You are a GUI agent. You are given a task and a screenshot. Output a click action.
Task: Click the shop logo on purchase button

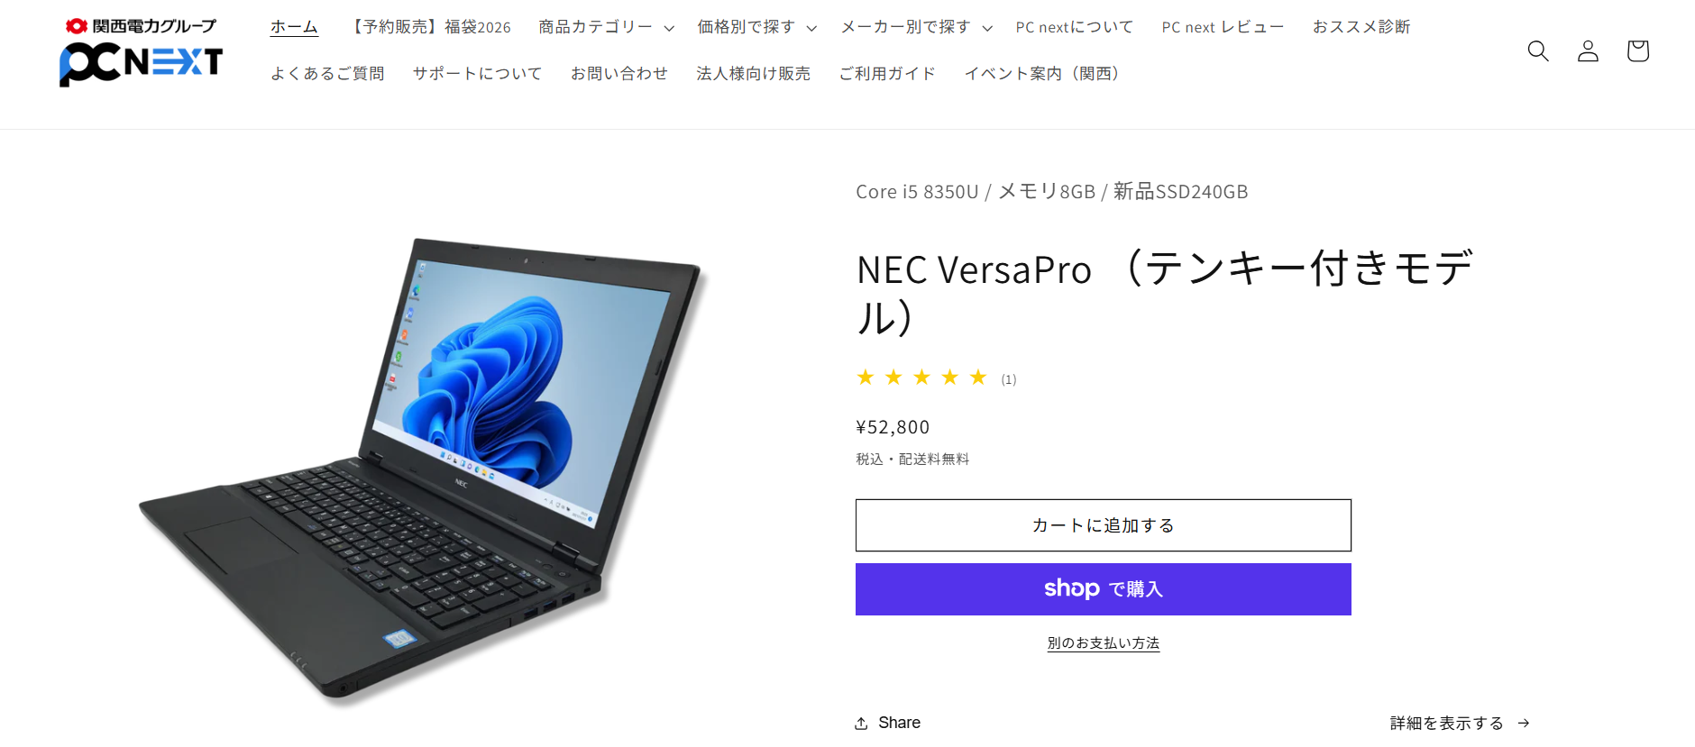pos(1071,588)
